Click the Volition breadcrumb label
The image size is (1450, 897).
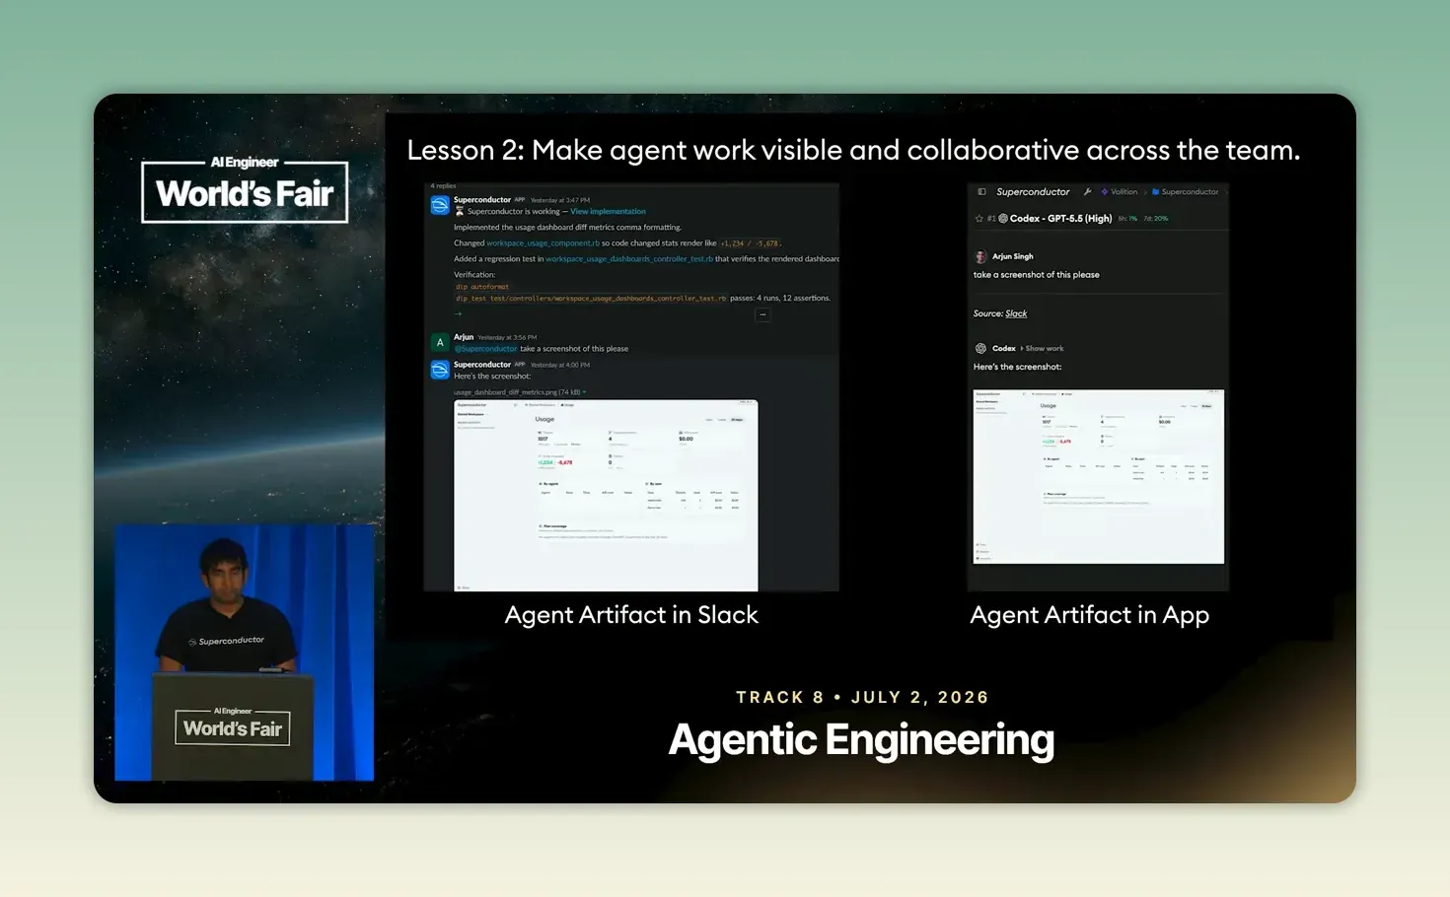pos(1124,192)
